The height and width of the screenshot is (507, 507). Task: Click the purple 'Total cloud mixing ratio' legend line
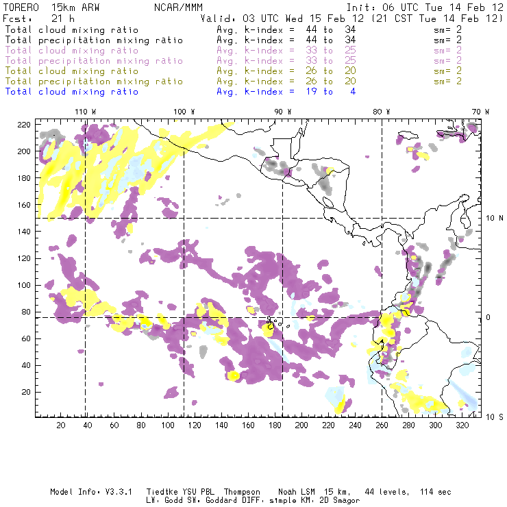click(72, 51)
